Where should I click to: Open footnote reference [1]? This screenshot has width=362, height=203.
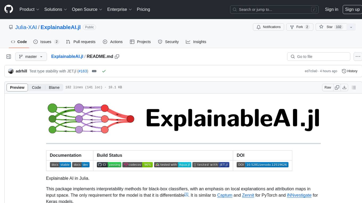[186, 194]
